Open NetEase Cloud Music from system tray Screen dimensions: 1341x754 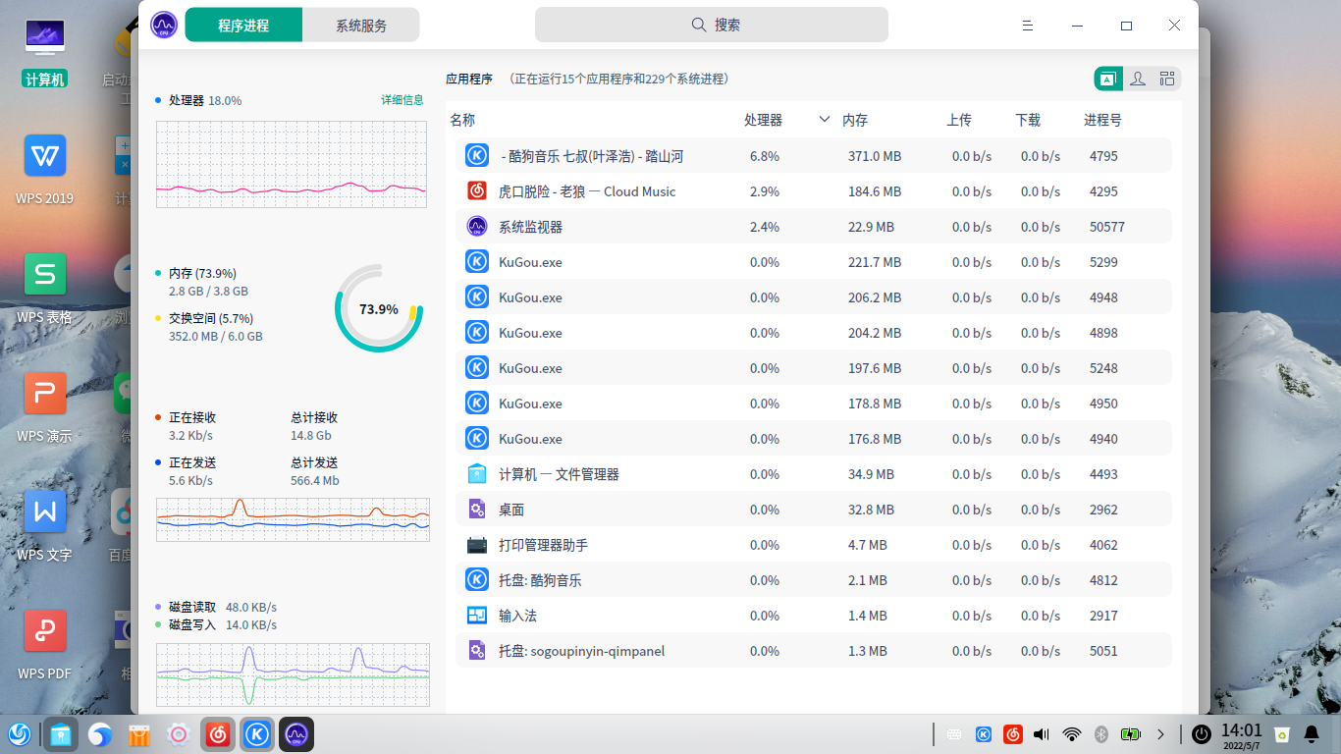(1013, 734)
